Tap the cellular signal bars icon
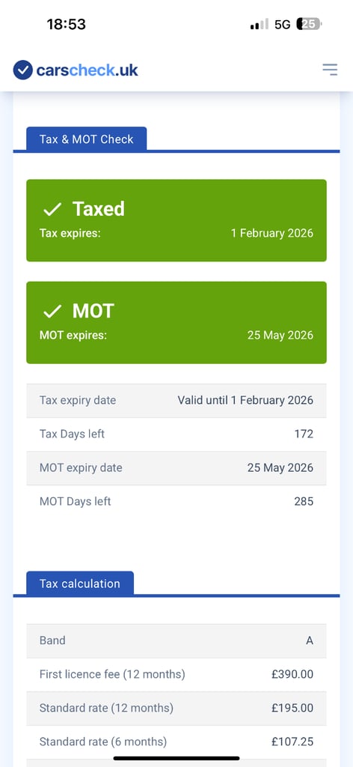Image resolution: width=353 pixels, height=767 pixels. pyautogui.click(x=260, y=24)
